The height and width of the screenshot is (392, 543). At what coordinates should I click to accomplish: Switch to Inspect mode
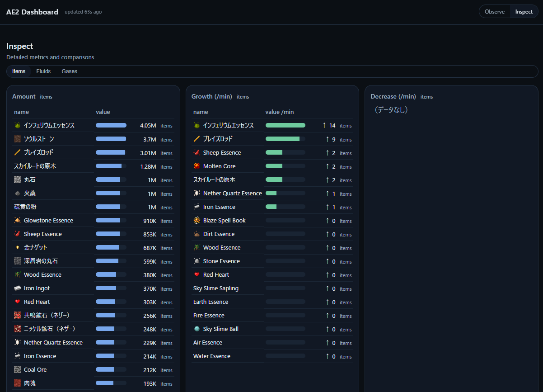pyautogui.click(x=524, y=12)
